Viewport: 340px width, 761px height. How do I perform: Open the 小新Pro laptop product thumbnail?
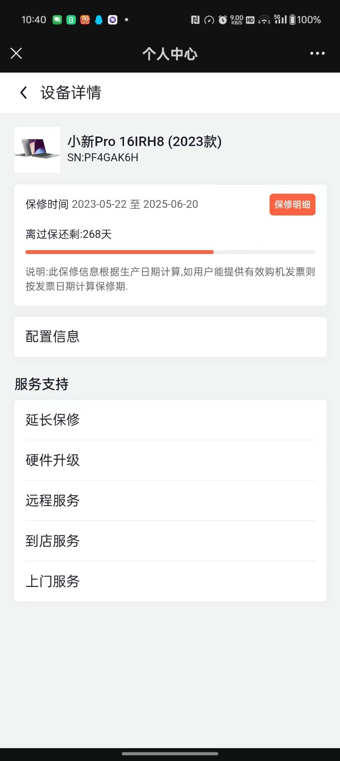click(37, 150)
